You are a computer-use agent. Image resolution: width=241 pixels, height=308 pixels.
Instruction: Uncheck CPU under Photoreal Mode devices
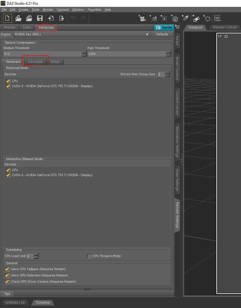pyautogui.click(x=8, y=81)
